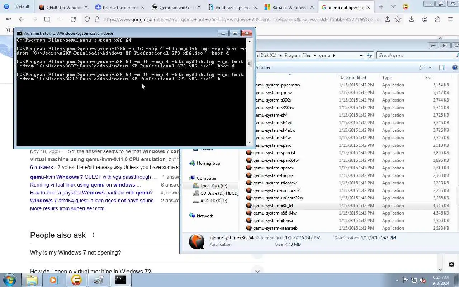Switch to 'windows - api-ms' tab
Screen dimensions: 459x287
[x=232, y=7]
